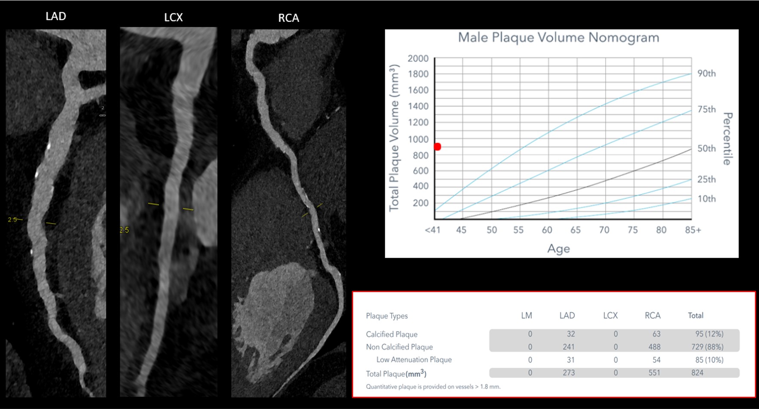
Task: Select the Non Calcified Plaque row label
Action: click(399, 347)
